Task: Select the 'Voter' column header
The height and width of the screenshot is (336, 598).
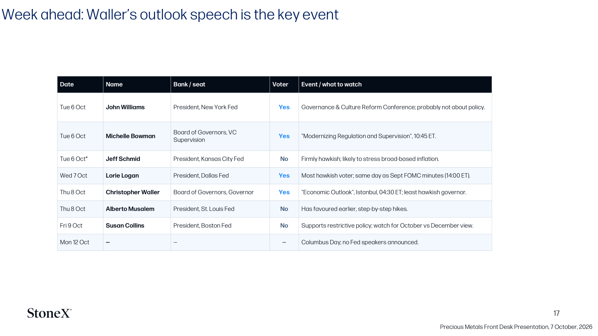Action: (284, 84)
